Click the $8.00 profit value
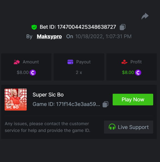The height and width of the screenshot is (162, 160). pyautogui.click(x=128, y=72)
